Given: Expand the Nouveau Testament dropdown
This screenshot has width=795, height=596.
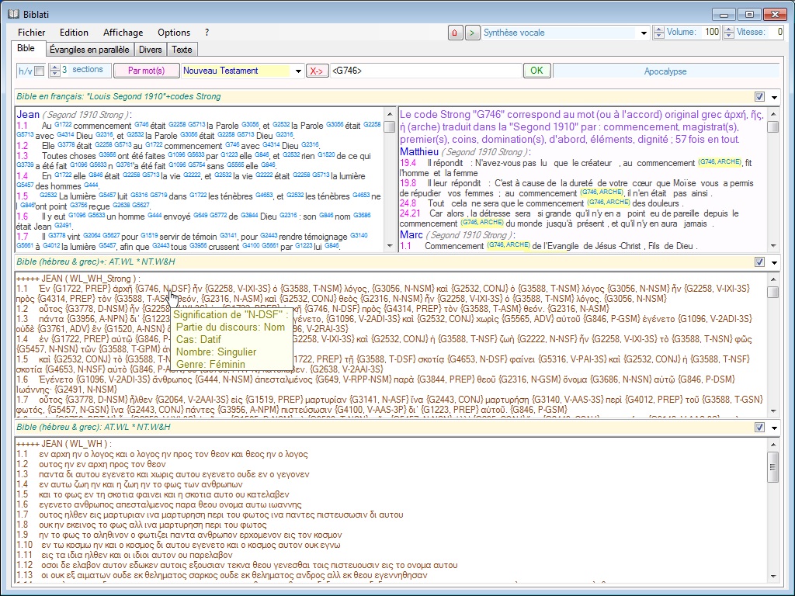Looking at the screenshot, I should click(x=298, y=71).
